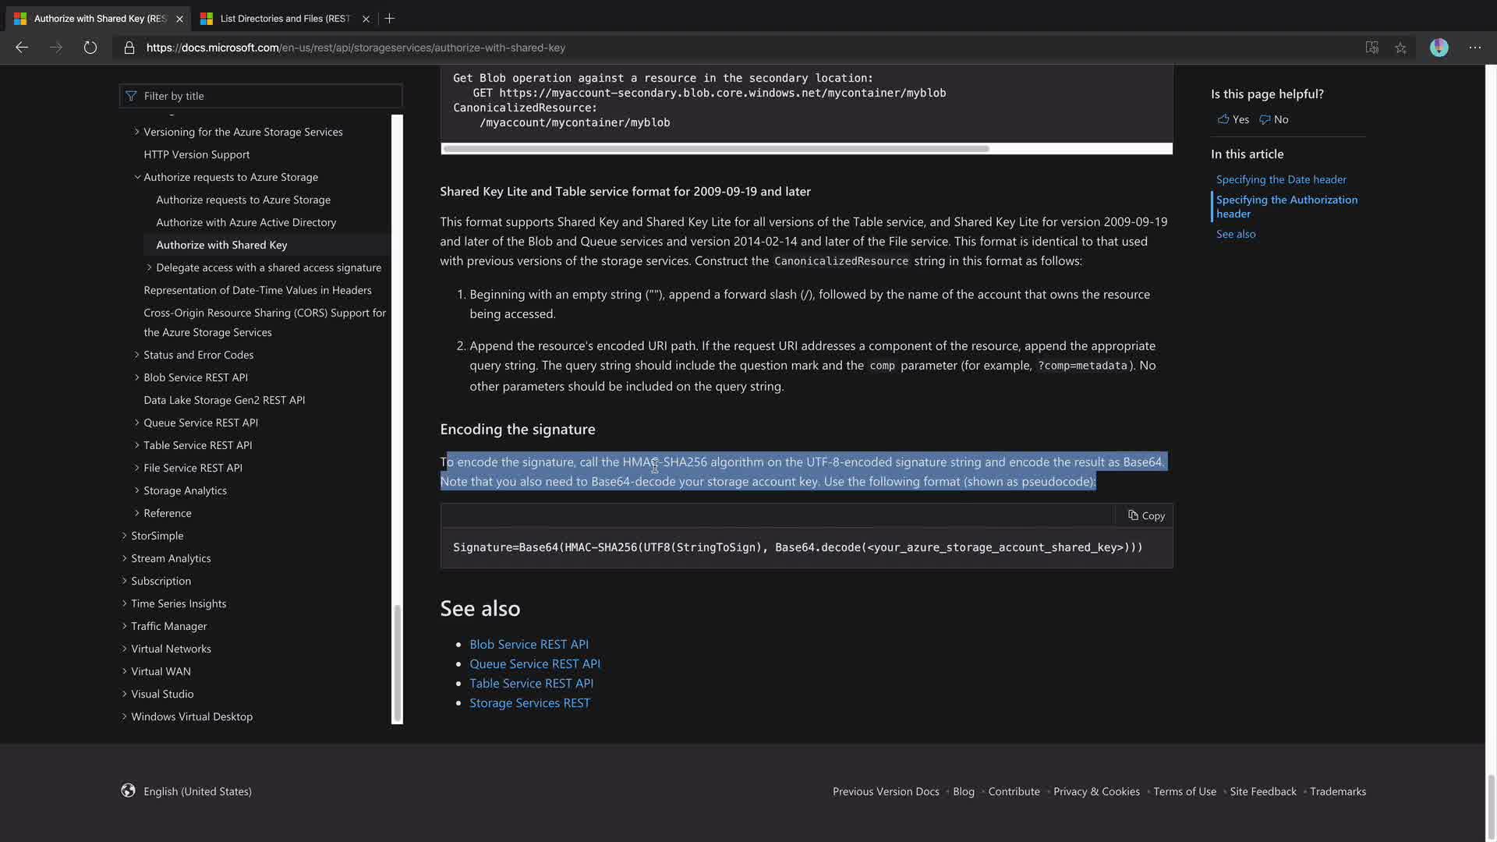Open the immersive reader icon

tap(1371, 48)
